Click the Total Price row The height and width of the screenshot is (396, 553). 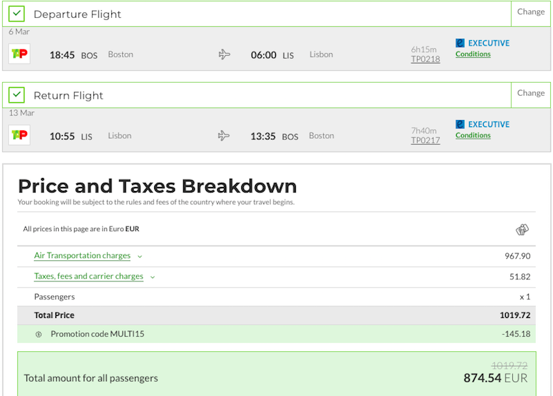[276, 315]
